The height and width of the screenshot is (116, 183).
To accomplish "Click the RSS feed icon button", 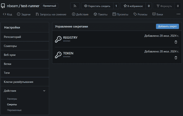I will coord(75,6).
